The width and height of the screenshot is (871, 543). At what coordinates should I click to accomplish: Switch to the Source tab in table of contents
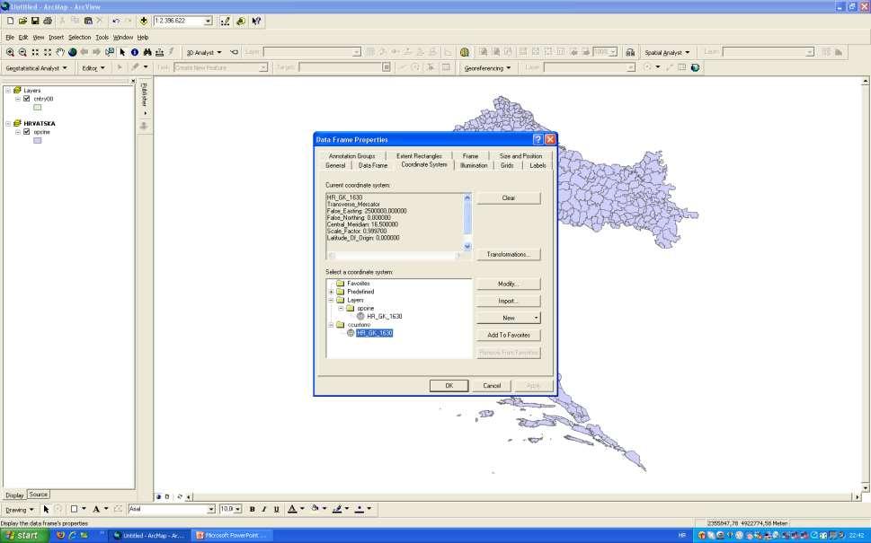[x=39, y=495]
